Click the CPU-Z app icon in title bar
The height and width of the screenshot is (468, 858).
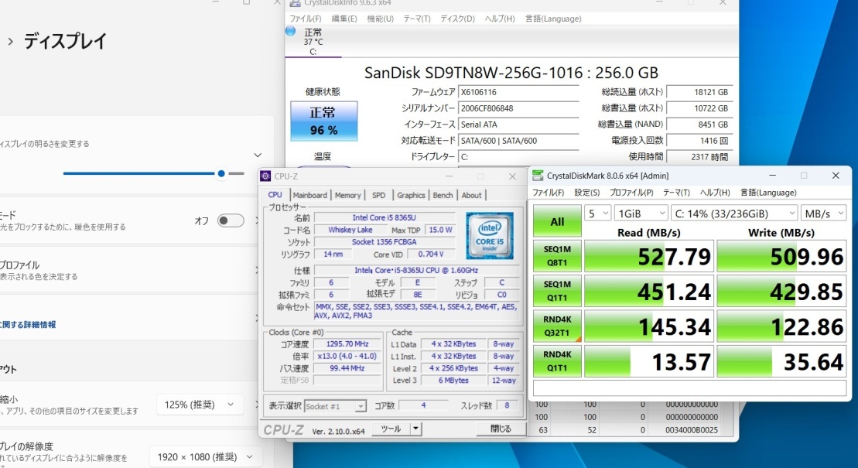coord(265,176)
